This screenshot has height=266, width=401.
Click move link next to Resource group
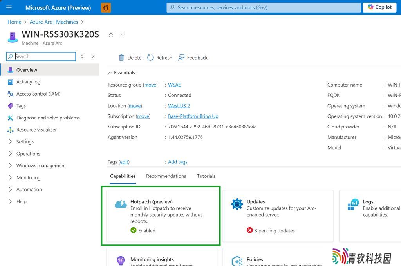coord(150,85)
